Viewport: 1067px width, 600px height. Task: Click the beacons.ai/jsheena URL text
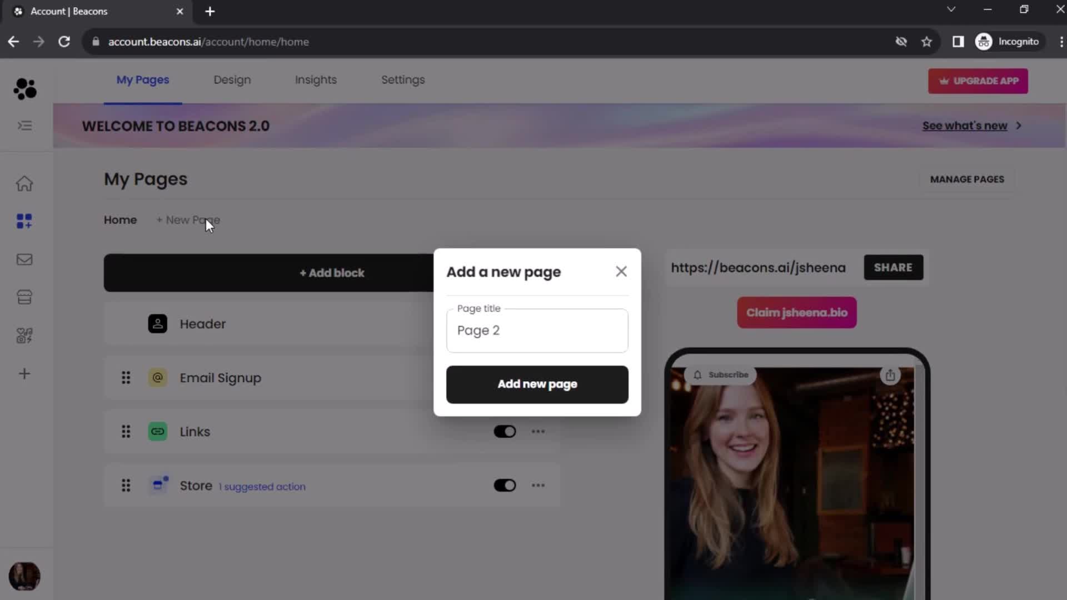click(758, 268)
